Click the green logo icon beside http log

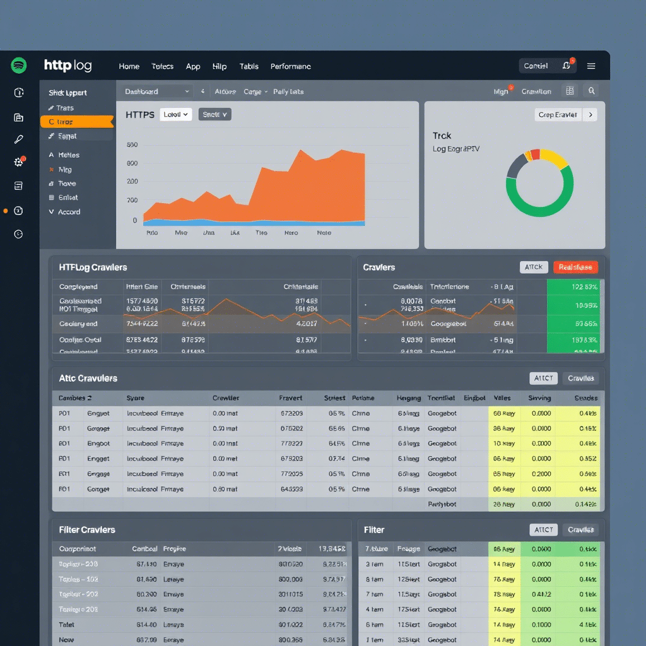(x=19, y=66)
